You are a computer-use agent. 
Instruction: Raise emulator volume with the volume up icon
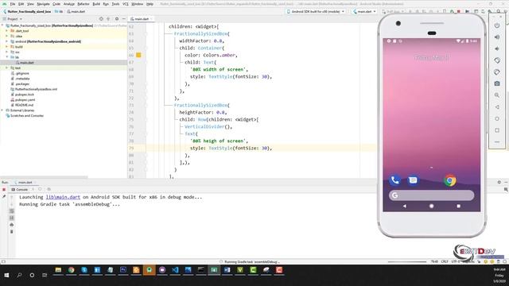[497, 37]
